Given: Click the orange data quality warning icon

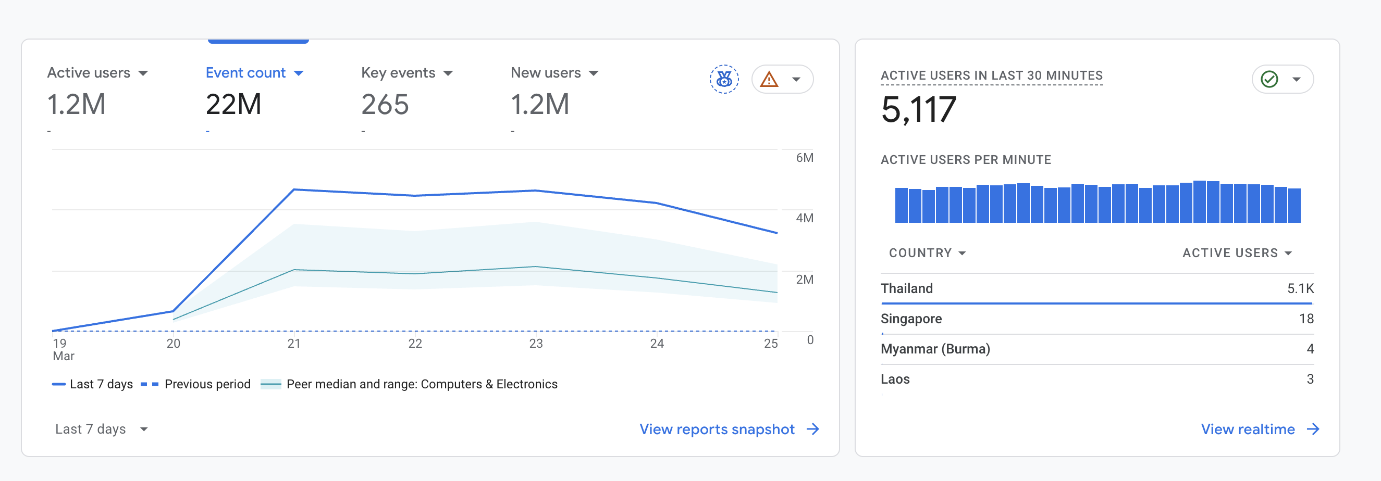Looking at the screenshot, I should pyautogui.click(x=769, y=79).
